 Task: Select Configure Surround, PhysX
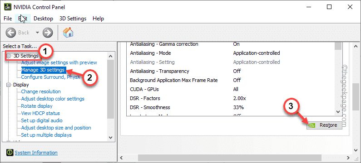coord(51,77)
